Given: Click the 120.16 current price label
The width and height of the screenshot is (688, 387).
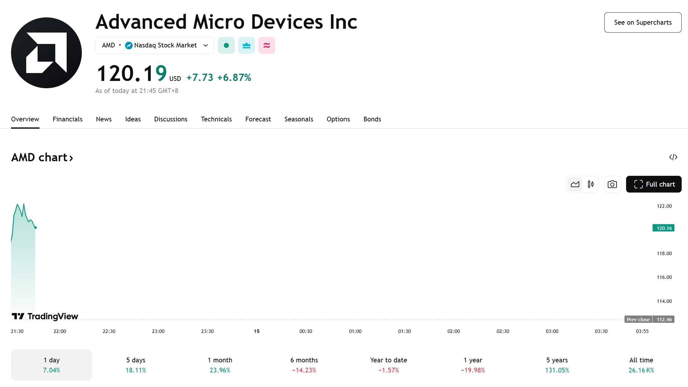Looking at the screenshot, I should click(x=663, y=228).
